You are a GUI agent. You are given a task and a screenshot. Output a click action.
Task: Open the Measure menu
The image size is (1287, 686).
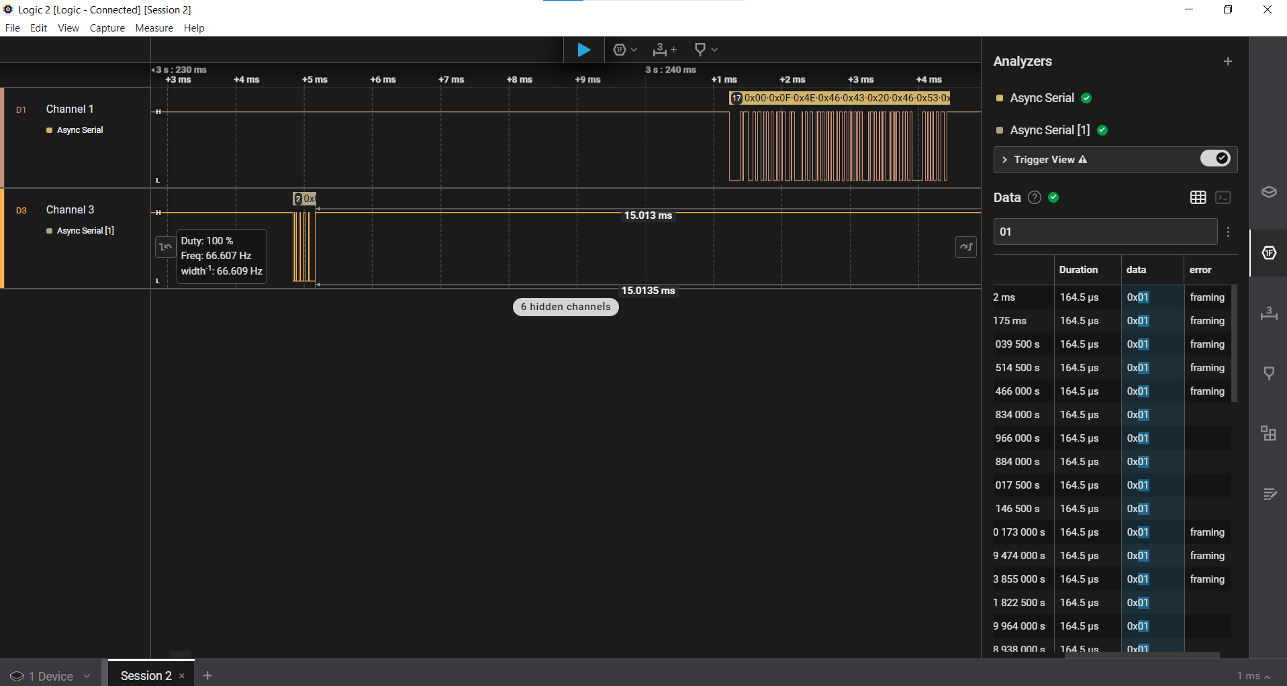(154, 28)
